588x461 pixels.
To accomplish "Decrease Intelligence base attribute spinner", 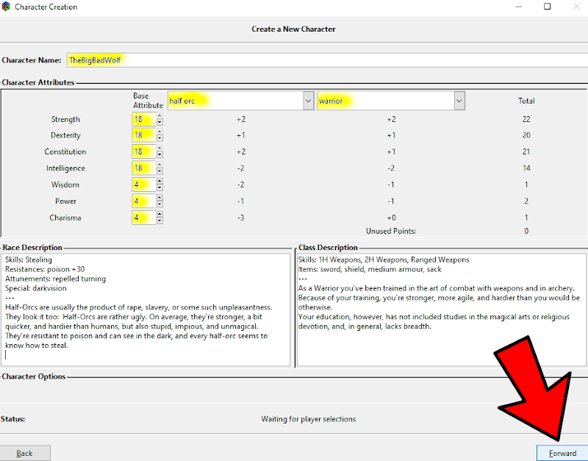I will click(160, 172).
